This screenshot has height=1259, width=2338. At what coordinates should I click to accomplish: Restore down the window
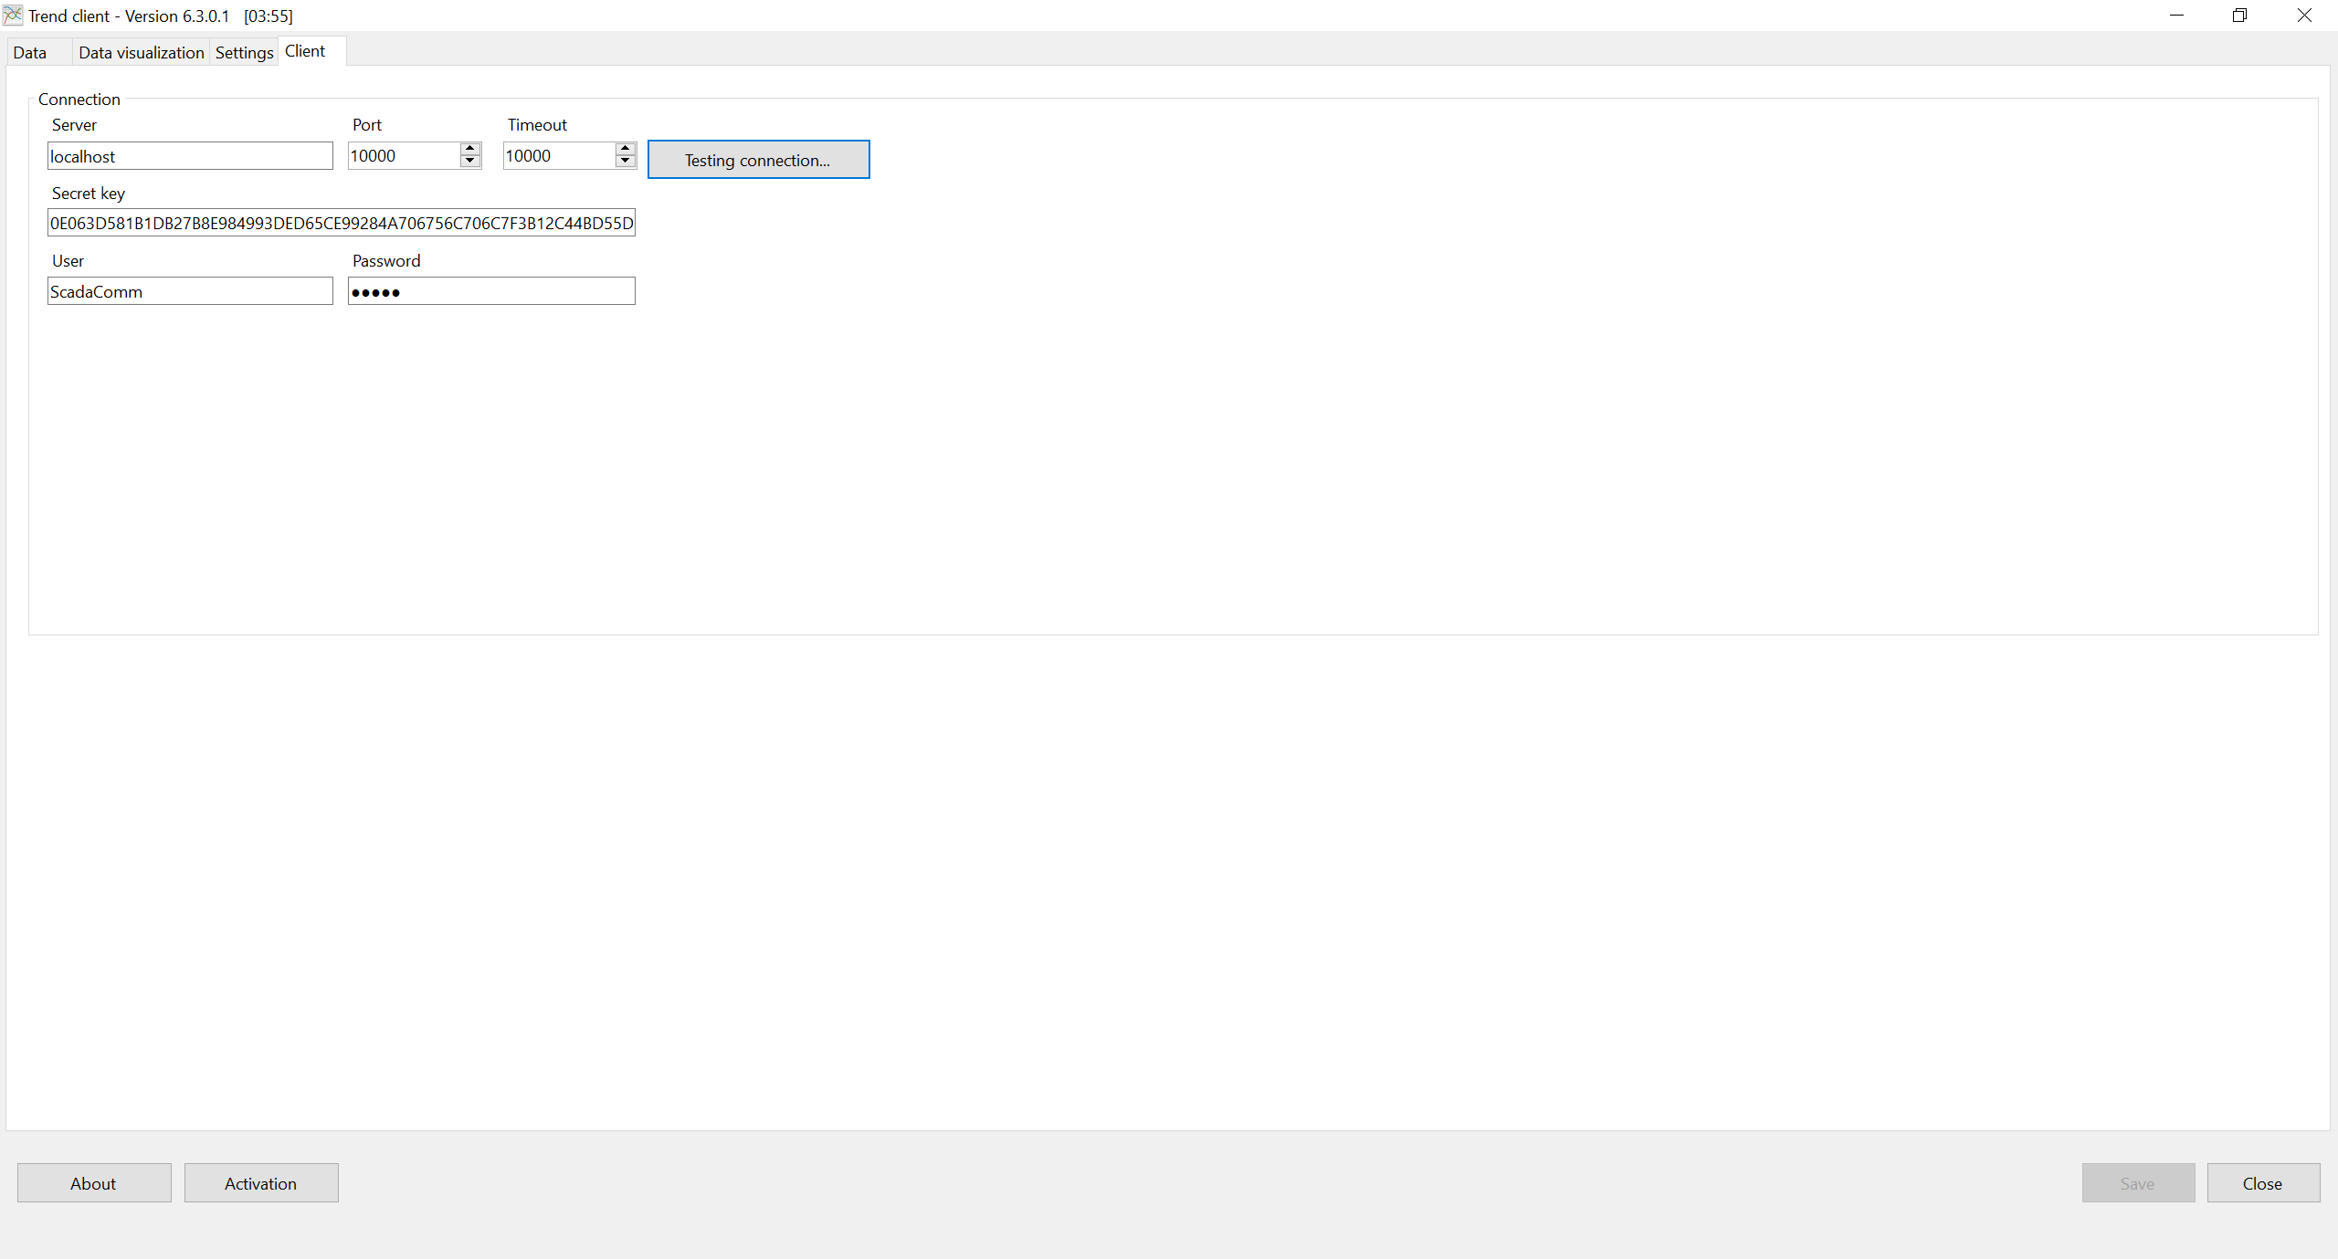click(2239, 16)
